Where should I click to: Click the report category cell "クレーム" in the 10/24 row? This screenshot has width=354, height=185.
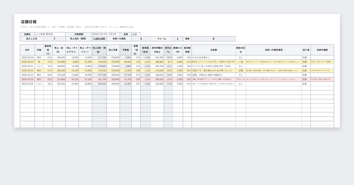coord(241,80)
